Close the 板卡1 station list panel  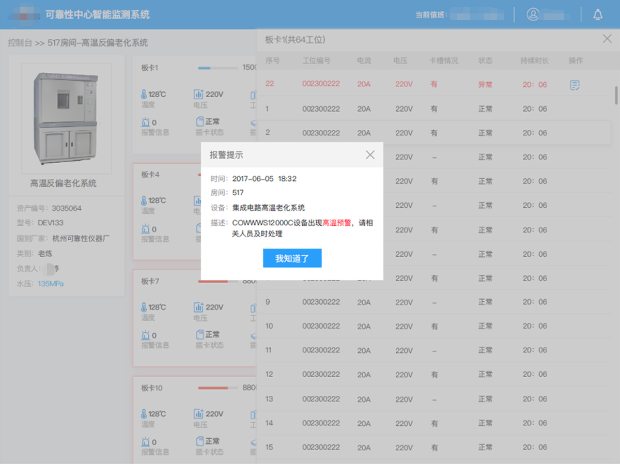pos(607,39)
